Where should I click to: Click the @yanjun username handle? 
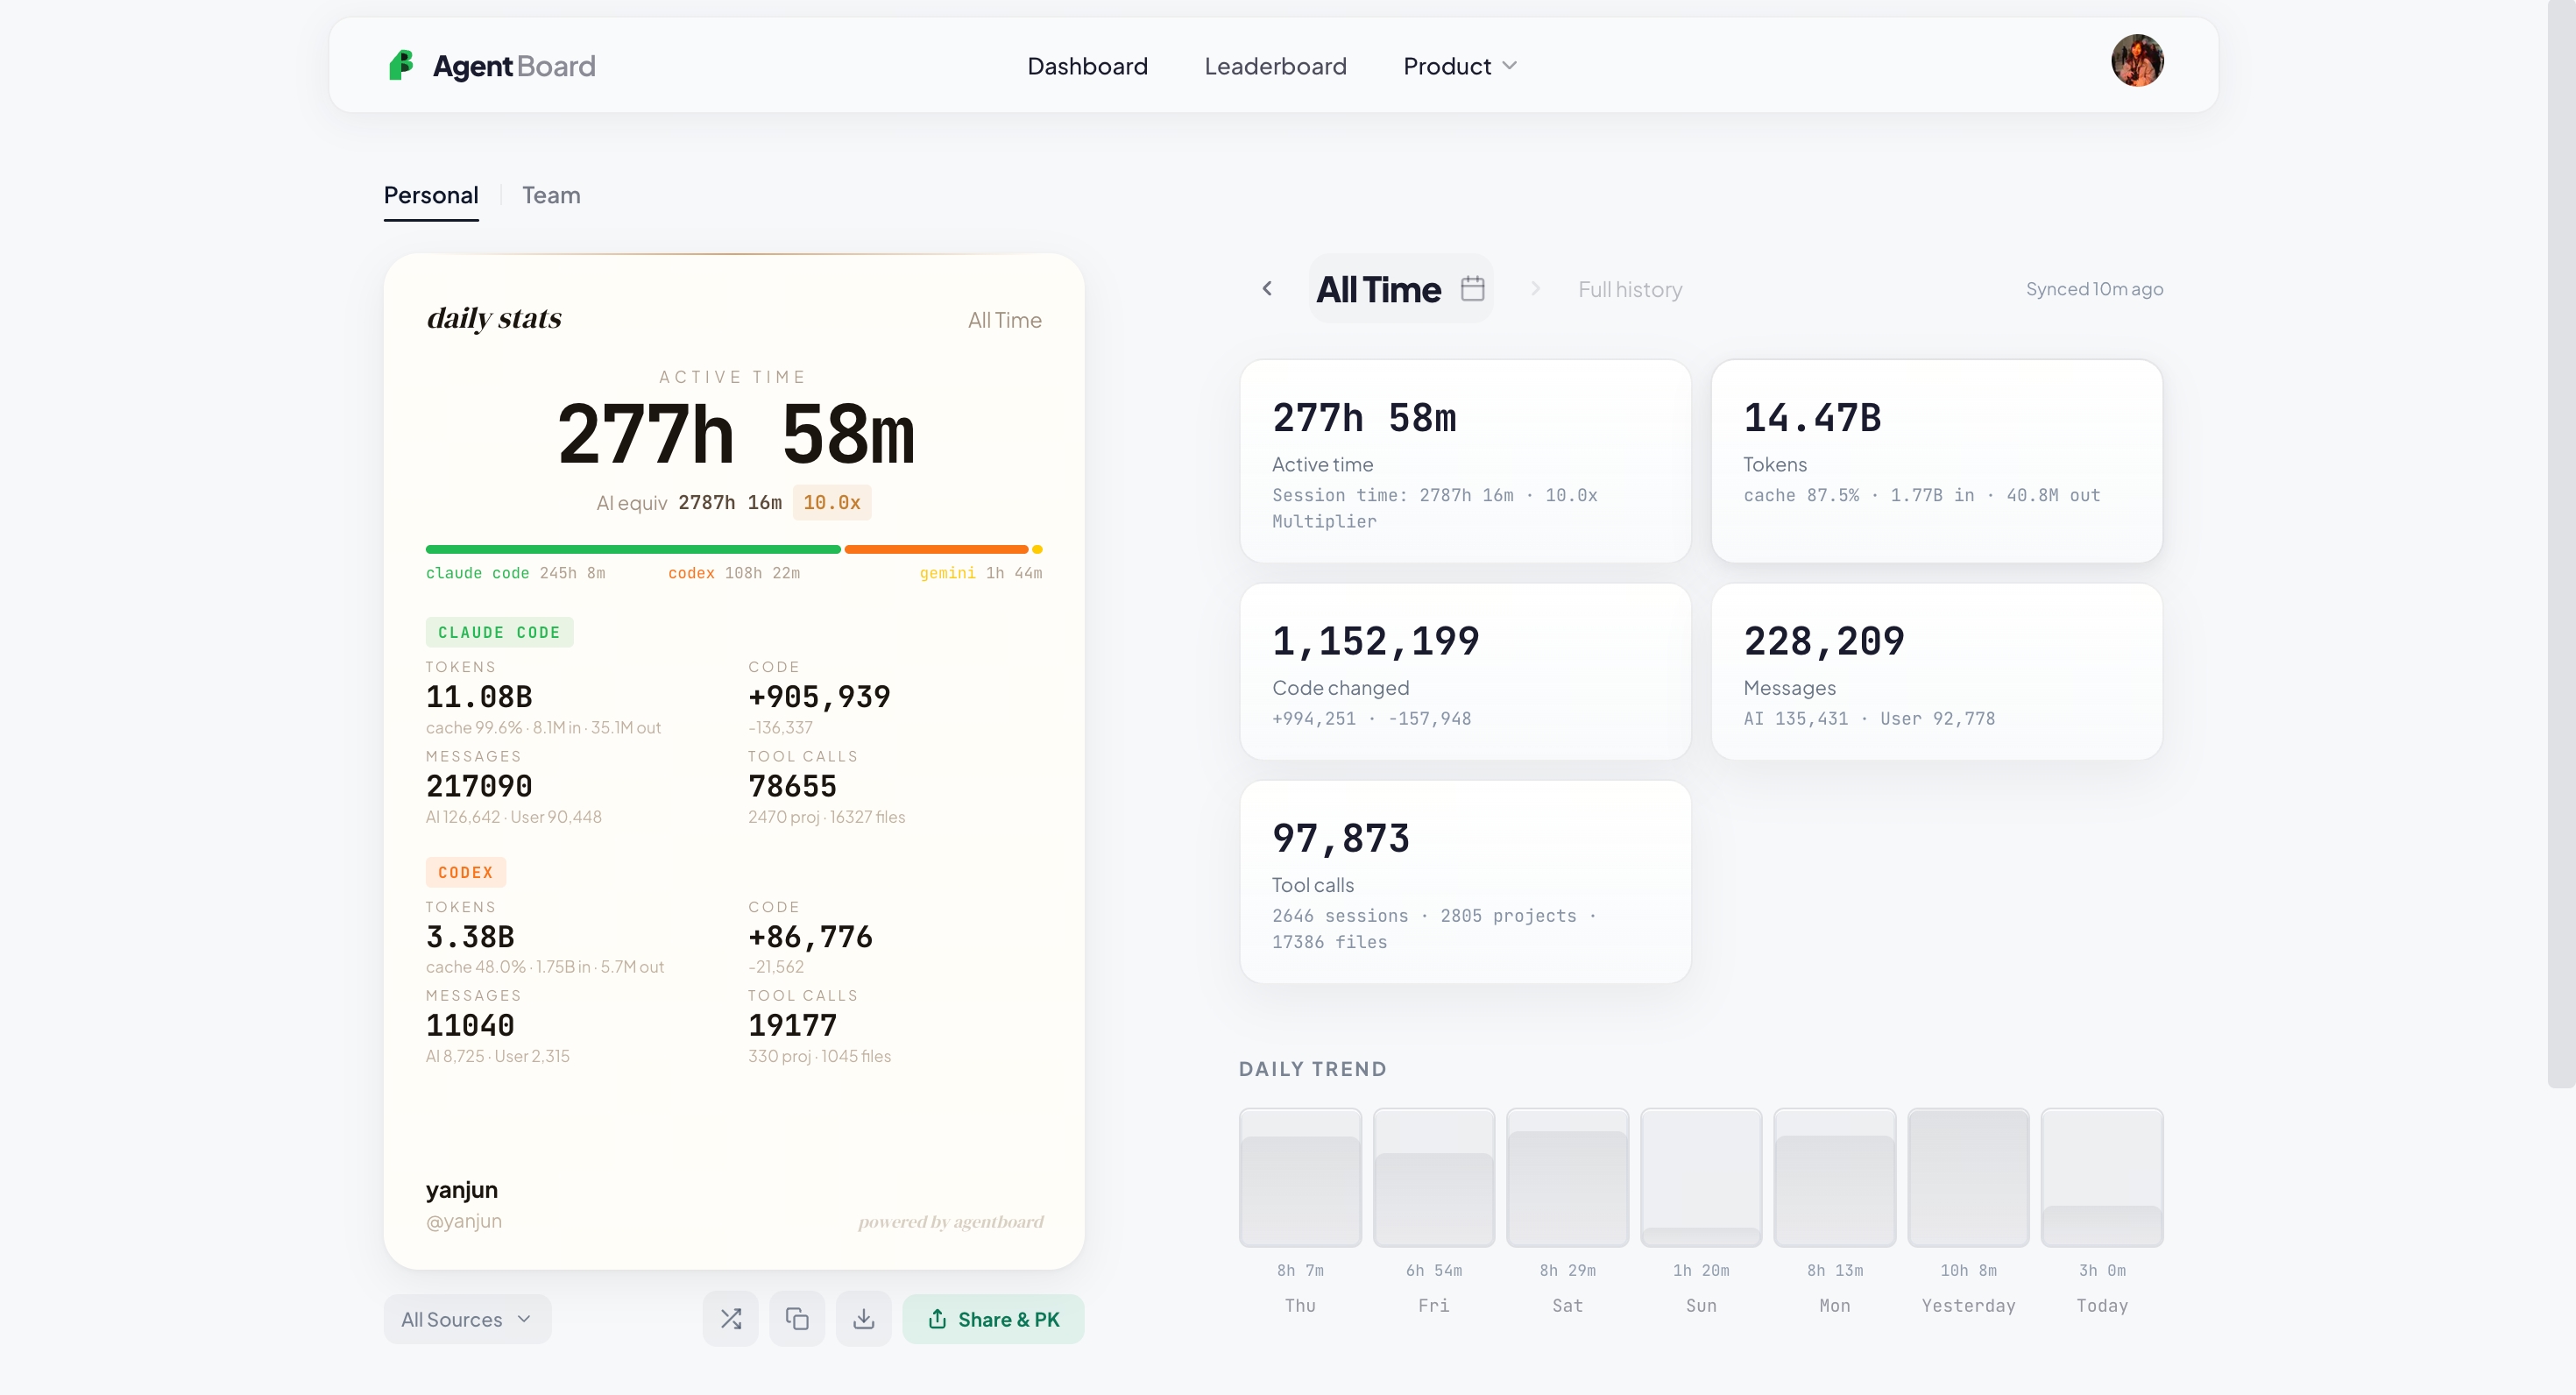[x=464, y=1221]
